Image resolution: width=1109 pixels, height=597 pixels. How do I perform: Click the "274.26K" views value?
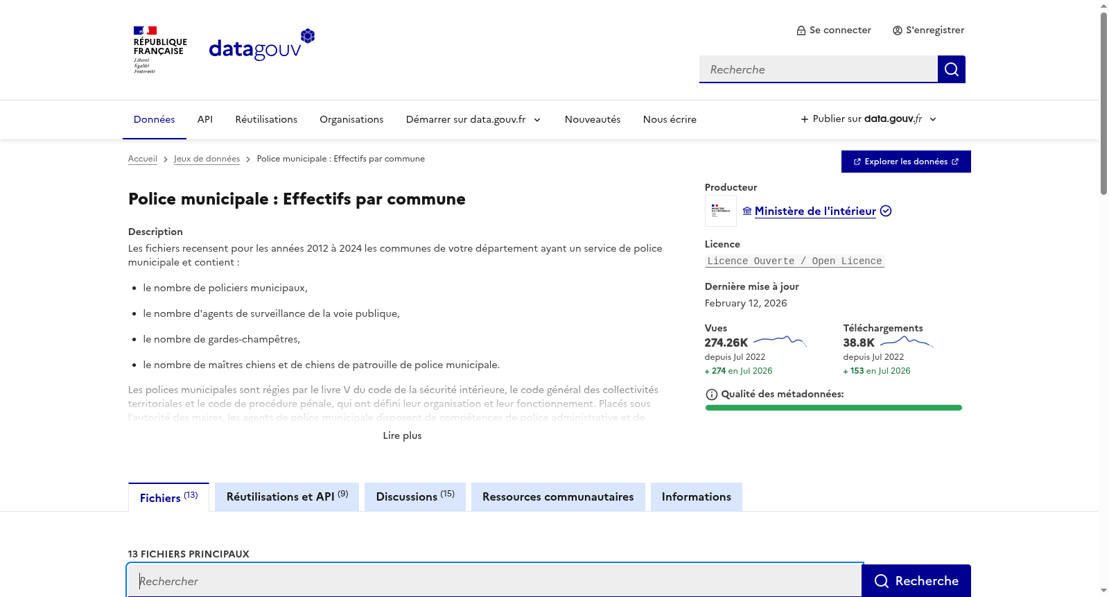pyautogui.click(x=726, y=343)
